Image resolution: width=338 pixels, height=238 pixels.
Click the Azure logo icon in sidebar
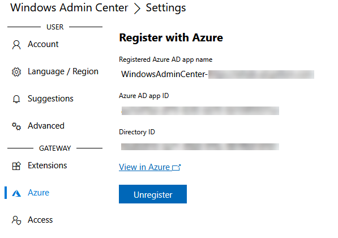click(16, 193)
